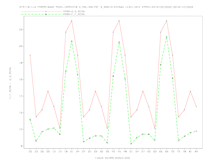The width and height of the screenshot is (214, 165).
Task: Click x-axis tick label 42
Action: coord(113,152)
